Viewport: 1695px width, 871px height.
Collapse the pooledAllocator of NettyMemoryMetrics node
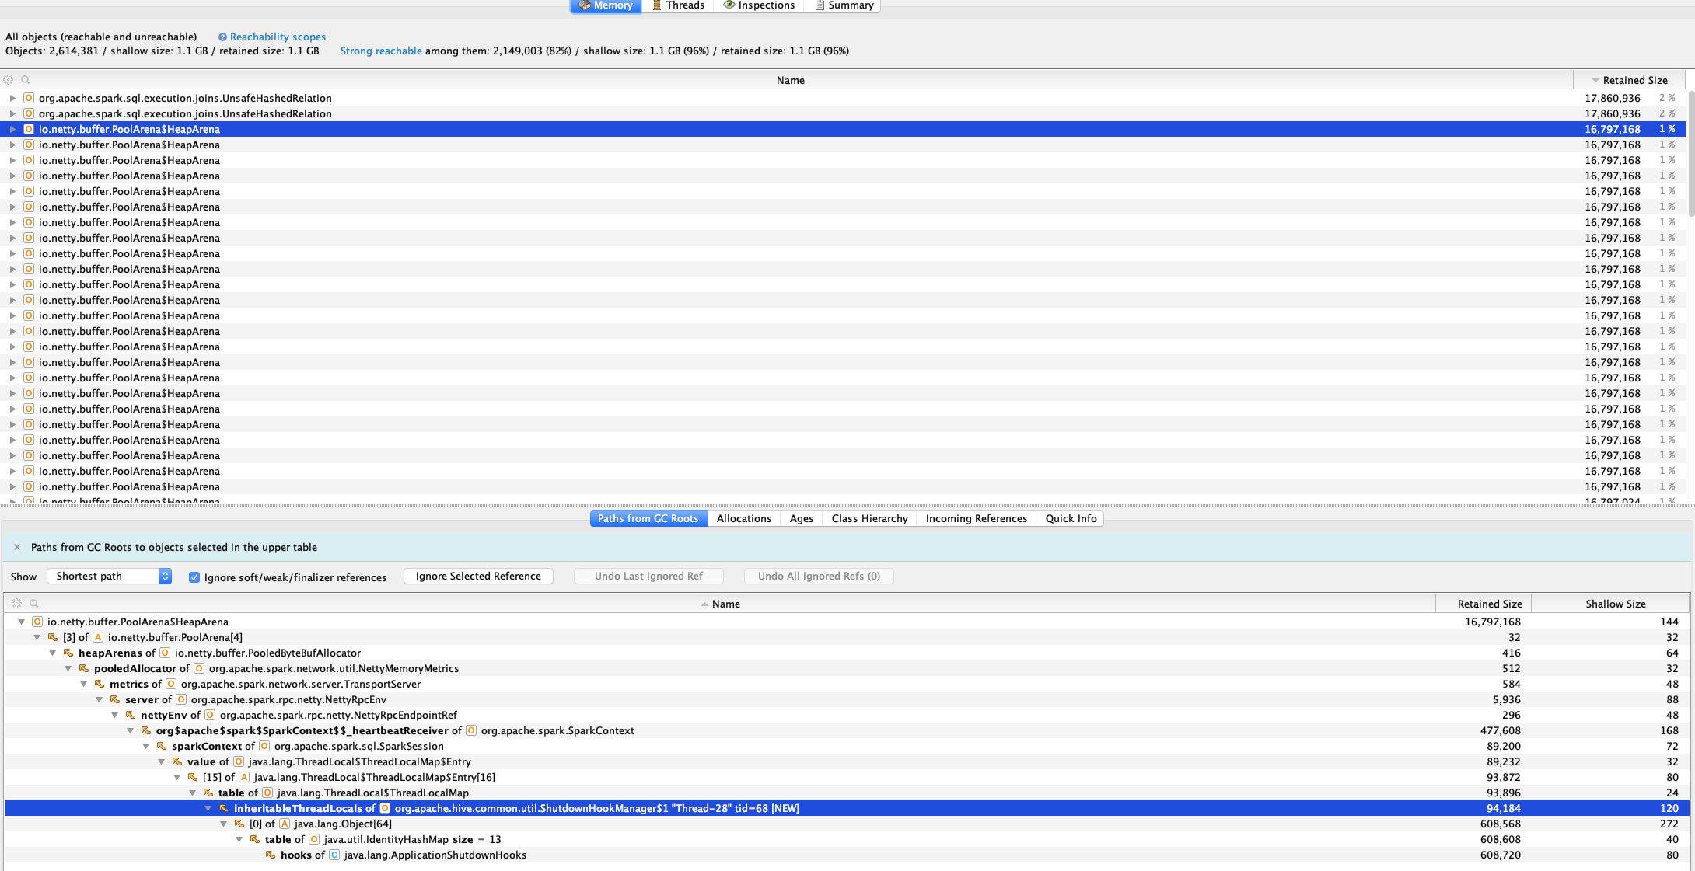pos(68,668)
